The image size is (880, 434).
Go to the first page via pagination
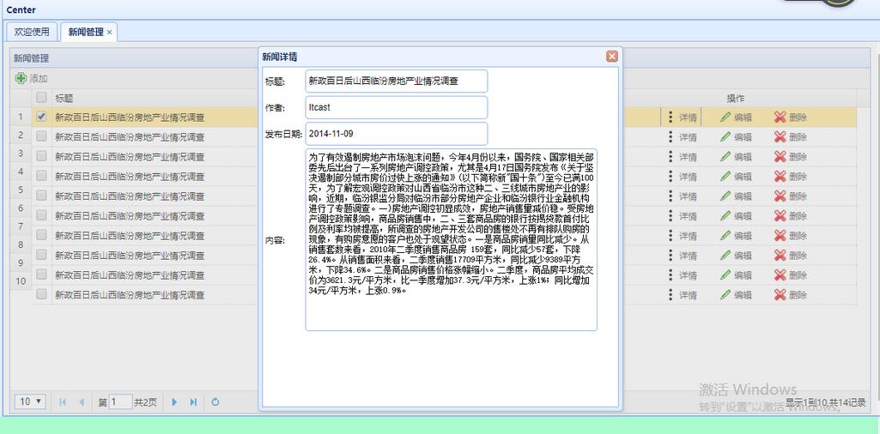[x=63, y=401]
